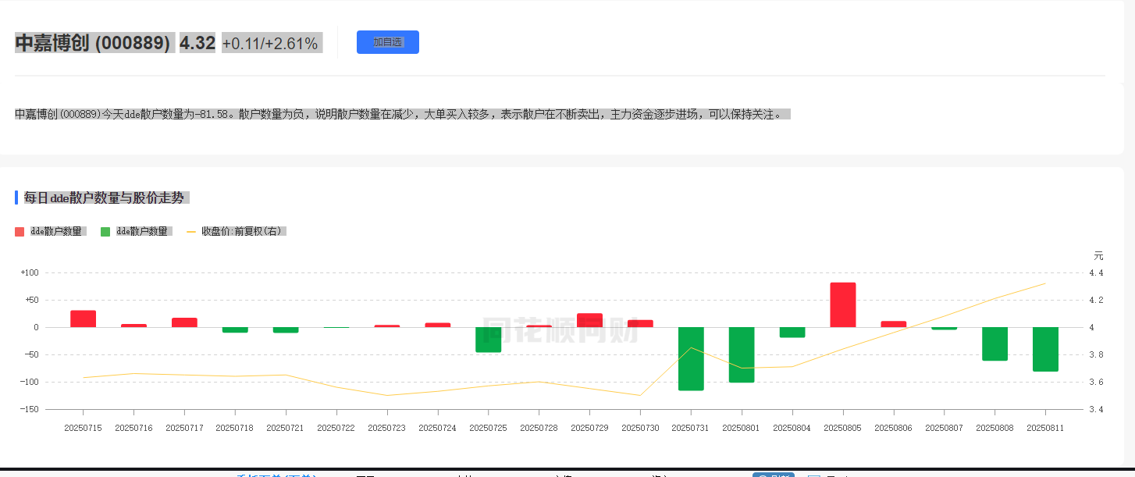Click the 20250717 date label
The height and width of the screenshot is (477, 1135).
[x=184, y=428]
